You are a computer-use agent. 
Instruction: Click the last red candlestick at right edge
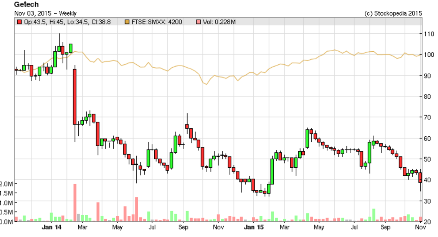point(420,177)
